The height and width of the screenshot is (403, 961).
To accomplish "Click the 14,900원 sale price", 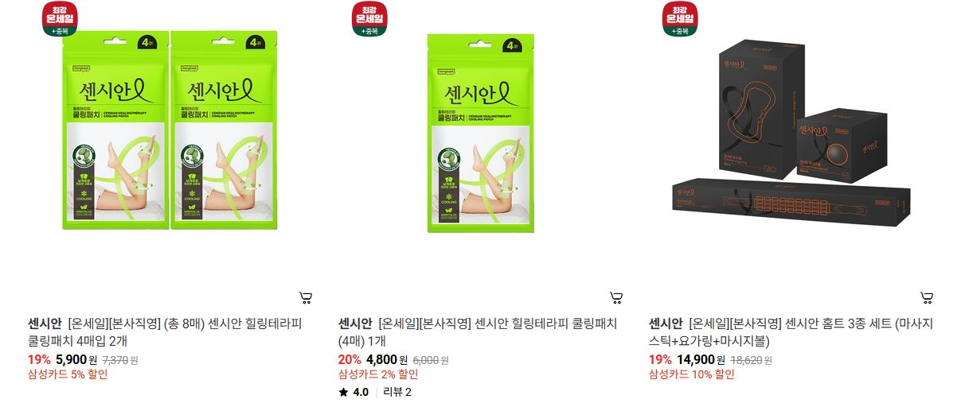I will coord(701,359).
